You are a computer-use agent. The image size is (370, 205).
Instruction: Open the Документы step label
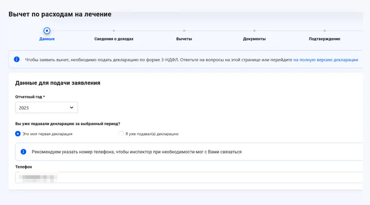tap(254, 39)
